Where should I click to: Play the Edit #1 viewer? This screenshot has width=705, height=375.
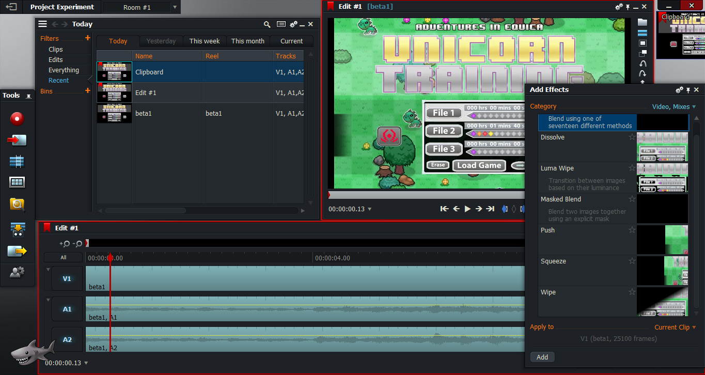click(467, 209)
